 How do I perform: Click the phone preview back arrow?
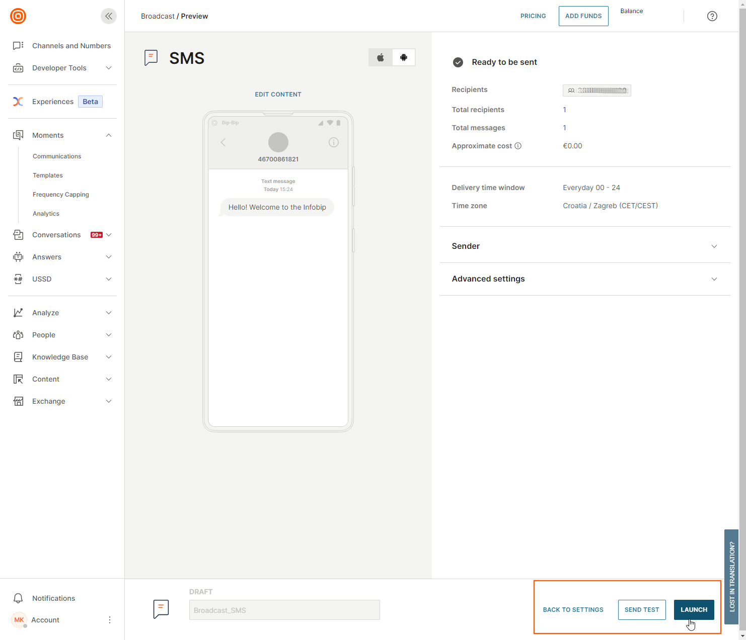(223, 142)
